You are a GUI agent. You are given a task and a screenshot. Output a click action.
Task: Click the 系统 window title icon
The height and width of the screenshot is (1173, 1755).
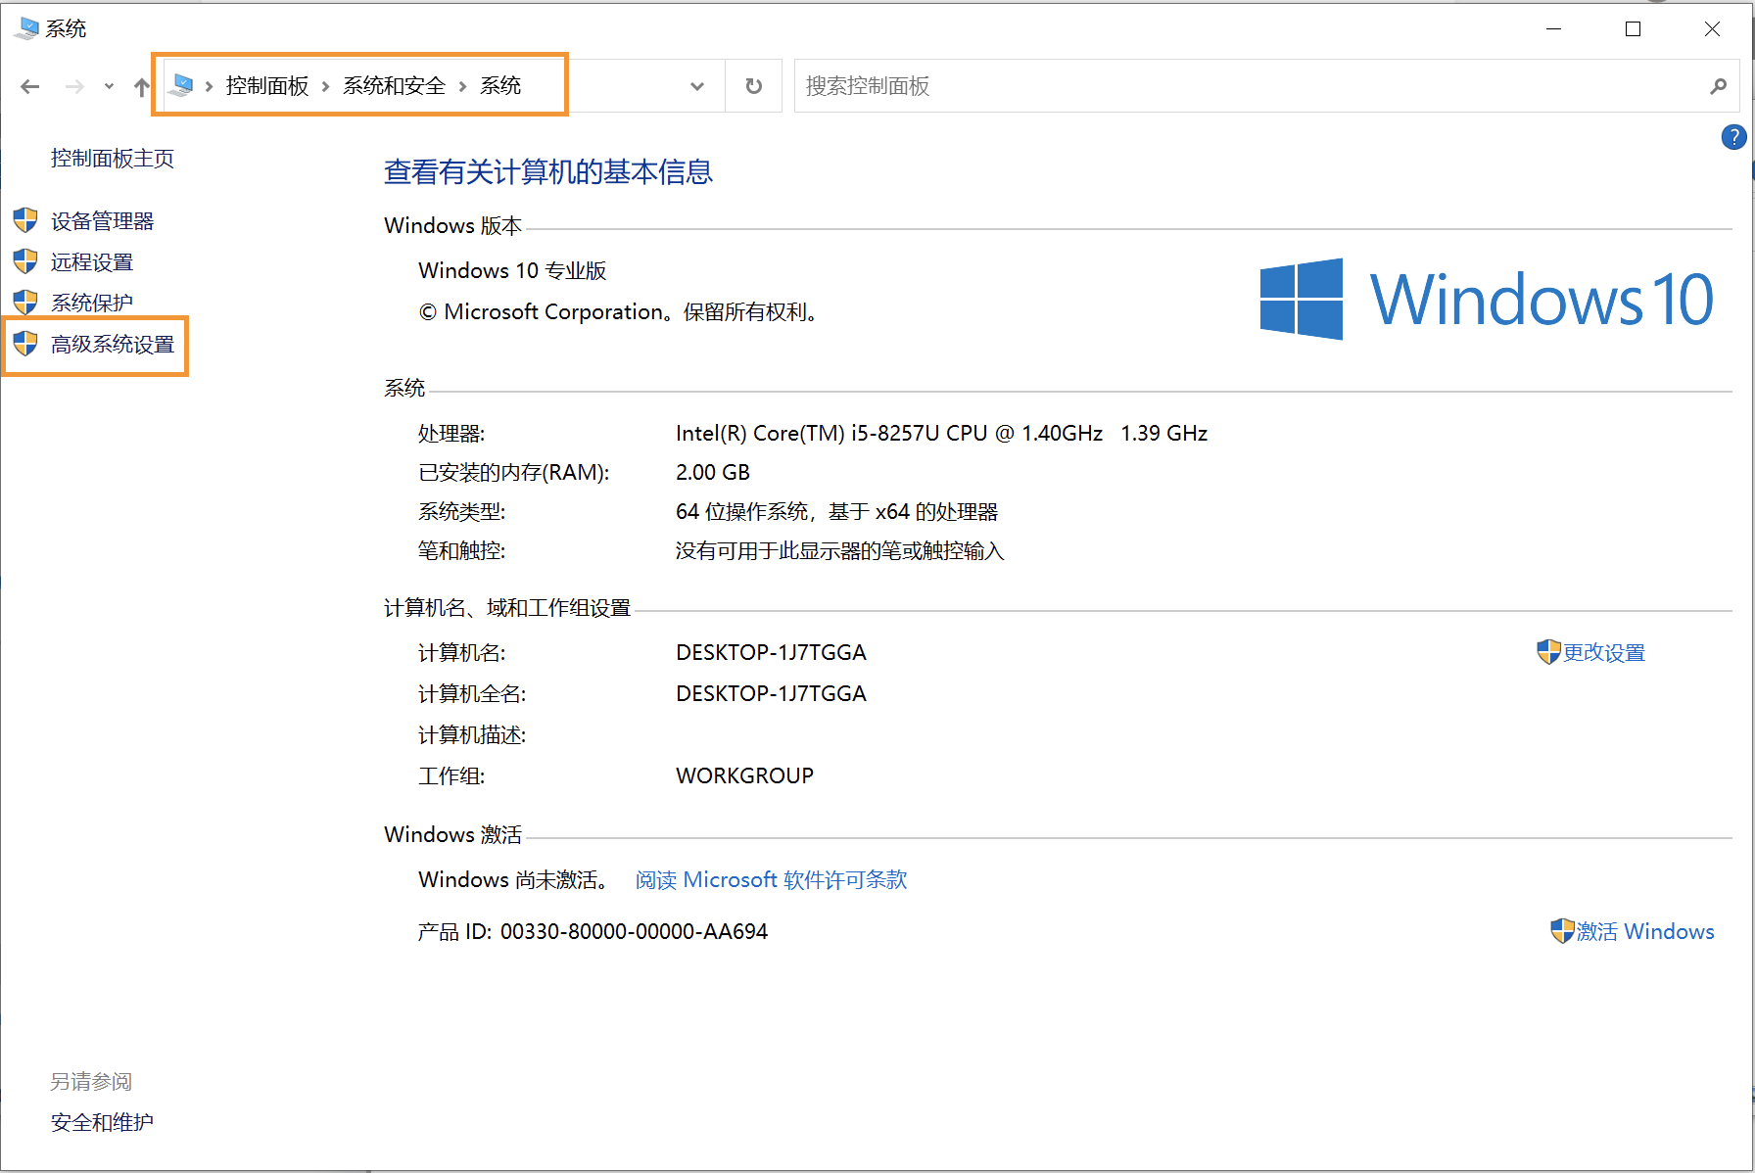point(27,28)
